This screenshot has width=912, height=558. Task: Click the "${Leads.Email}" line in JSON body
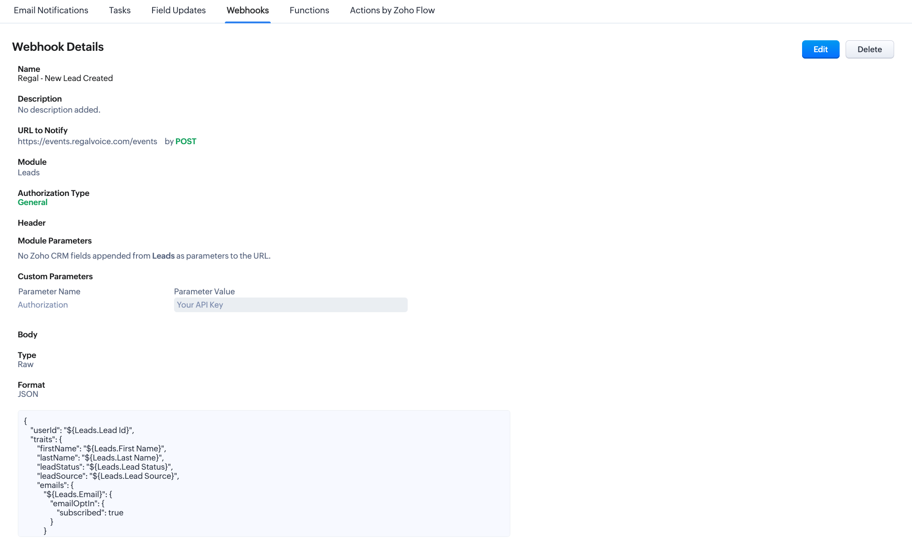(78, 494)
